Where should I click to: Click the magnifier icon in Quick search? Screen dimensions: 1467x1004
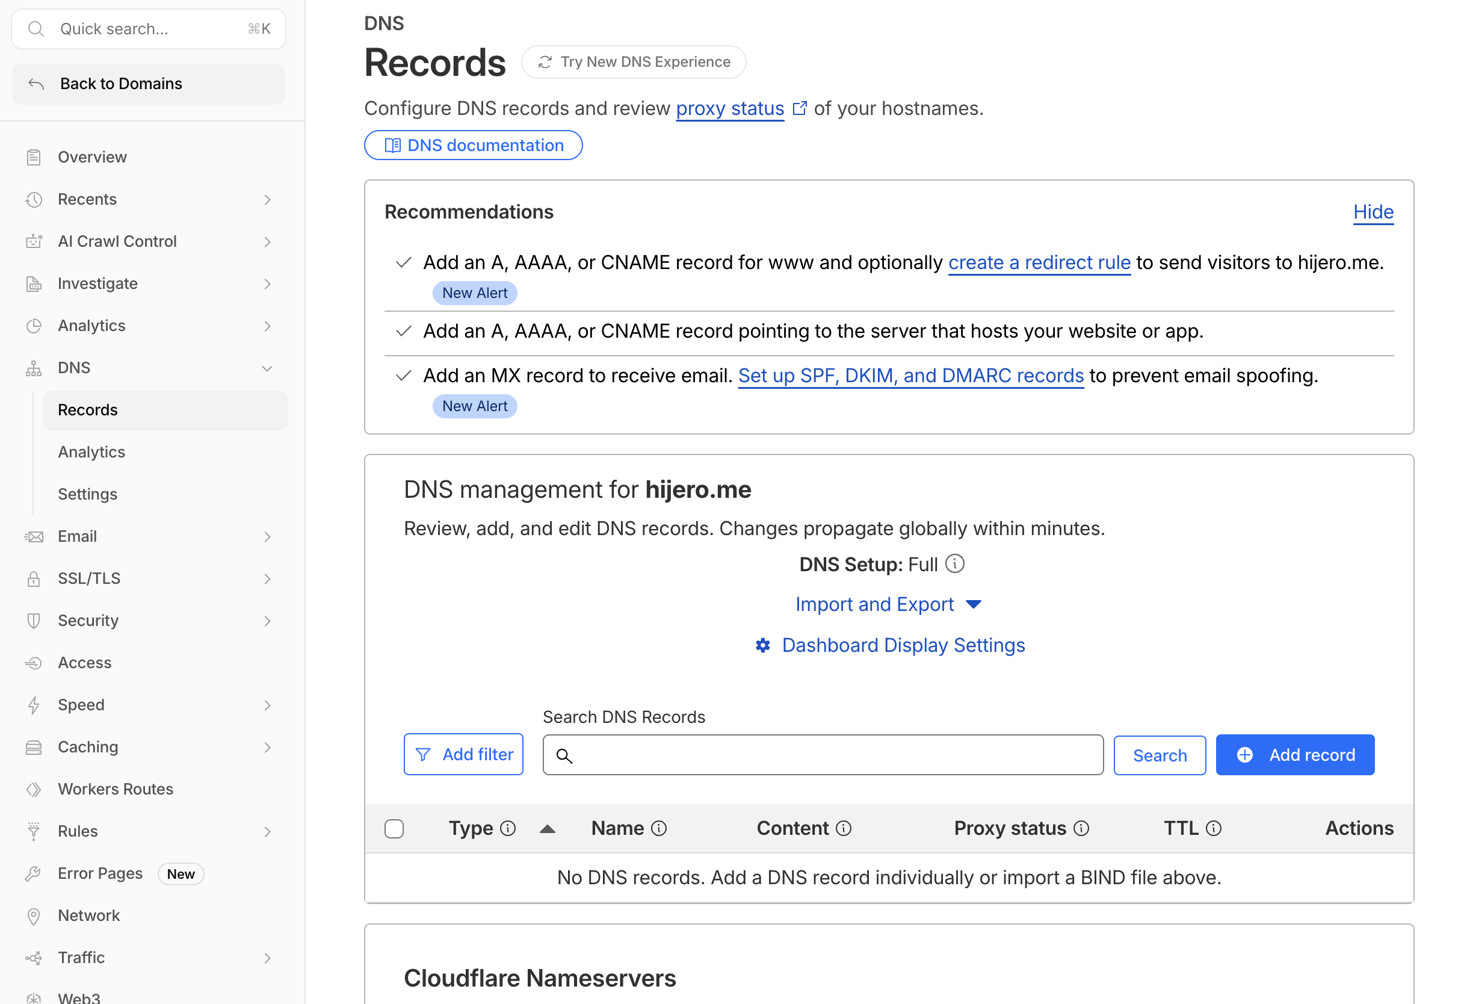(36, 29)
